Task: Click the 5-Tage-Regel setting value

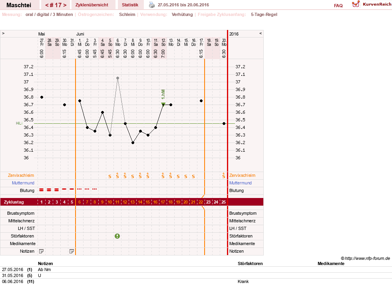Action: pos(264,14)
